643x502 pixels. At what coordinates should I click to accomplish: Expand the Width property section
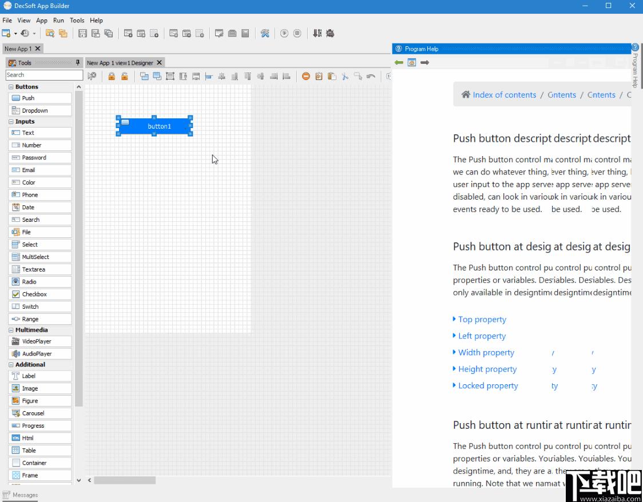483,352
